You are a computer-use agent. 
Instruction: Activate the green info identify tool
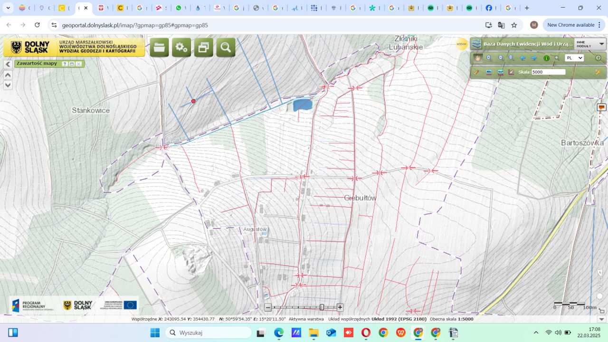(x=546, y=58)
